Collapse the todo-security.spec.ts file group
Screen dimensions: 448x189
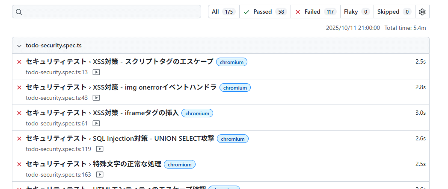click(x=19, y=45)
